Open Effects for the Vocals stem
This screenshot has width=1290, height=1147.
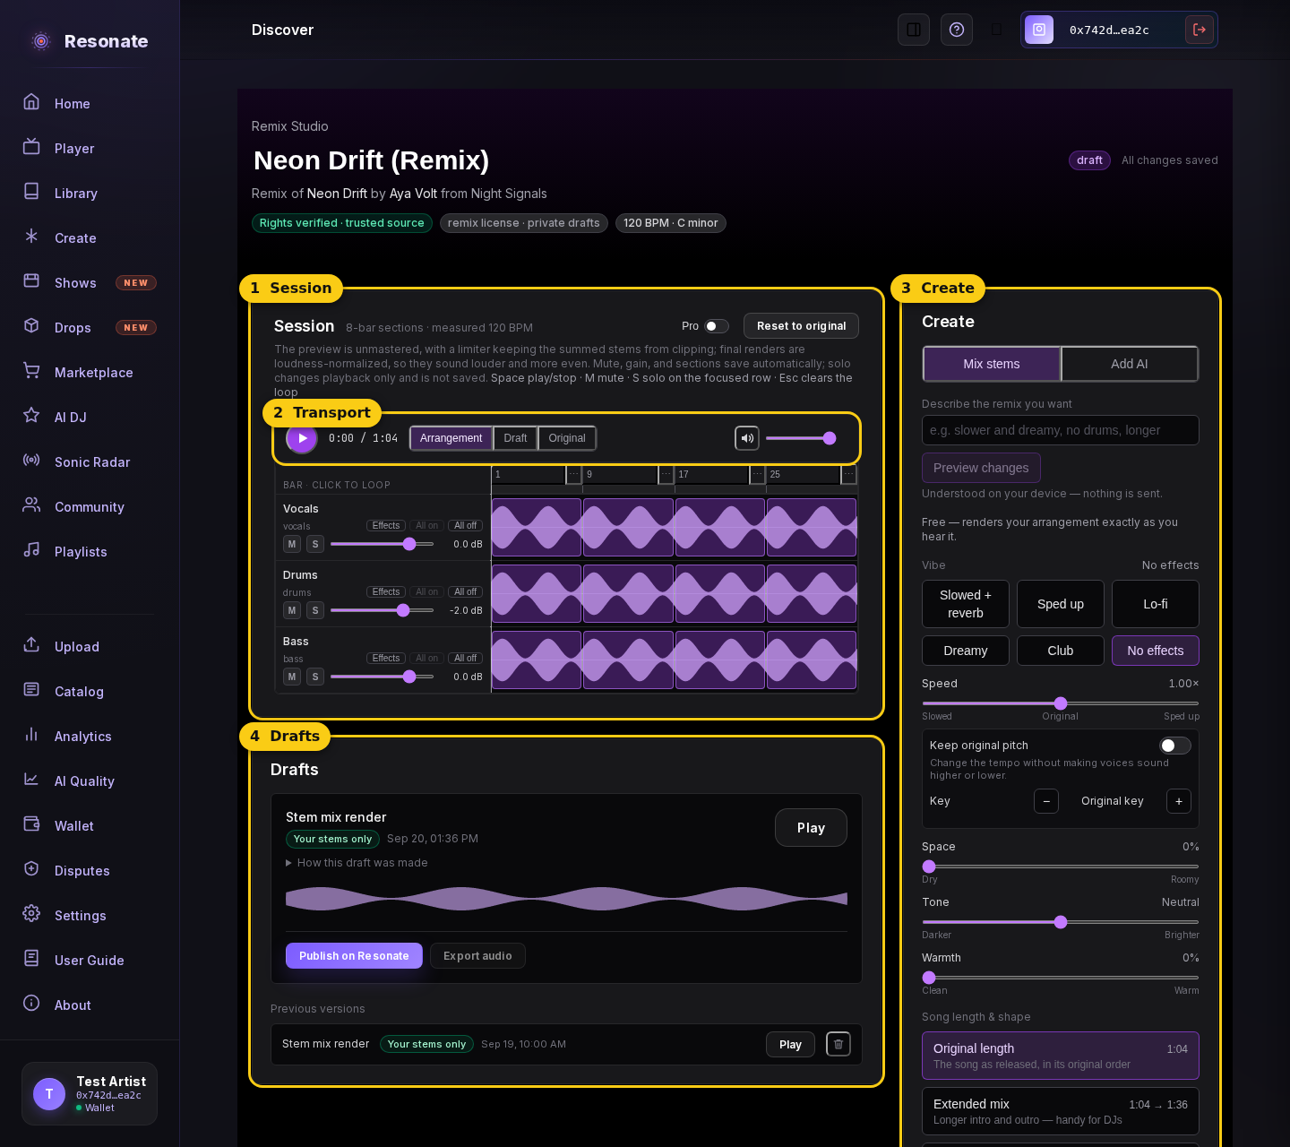pos(386,526)
